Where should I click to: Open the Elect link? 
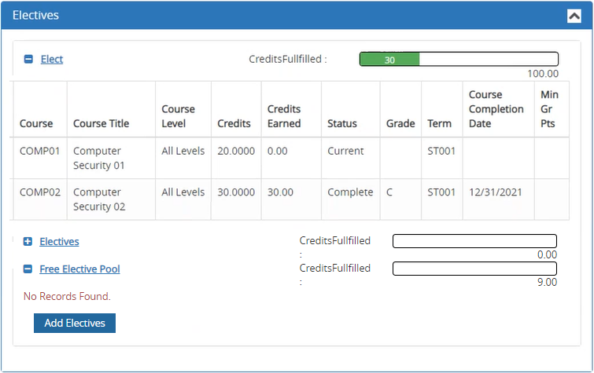(52, 59)
